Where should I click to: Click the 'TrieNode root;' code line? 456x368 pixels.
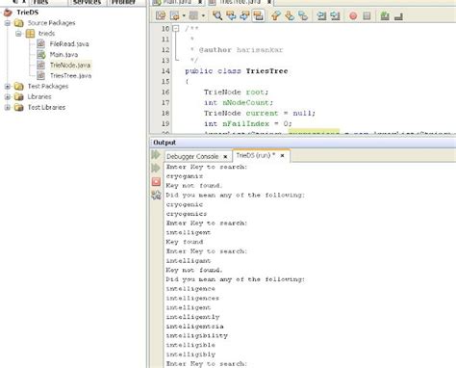click(236, 92)
